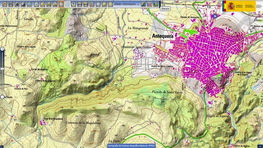Image resolution: width=263 pixels, height=148 pixels.
Task: Click the envelope mail icon
Action: (98, 4)
